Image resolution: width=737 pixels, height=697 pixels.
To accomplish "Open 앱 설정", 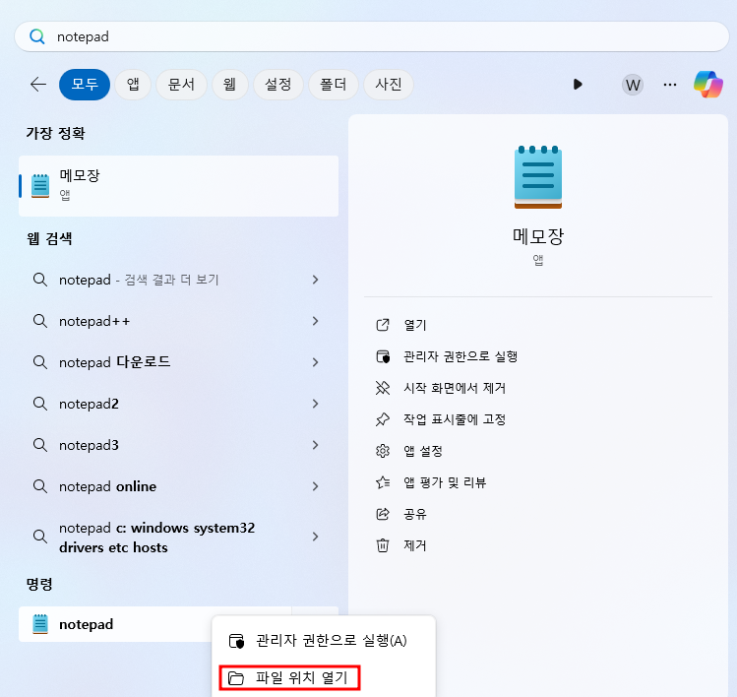I will [x=423, y=451].
